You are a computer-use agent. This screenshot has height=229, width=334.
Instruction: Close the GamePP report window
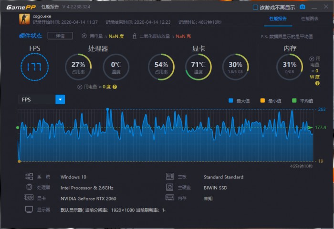pos(326,7)
